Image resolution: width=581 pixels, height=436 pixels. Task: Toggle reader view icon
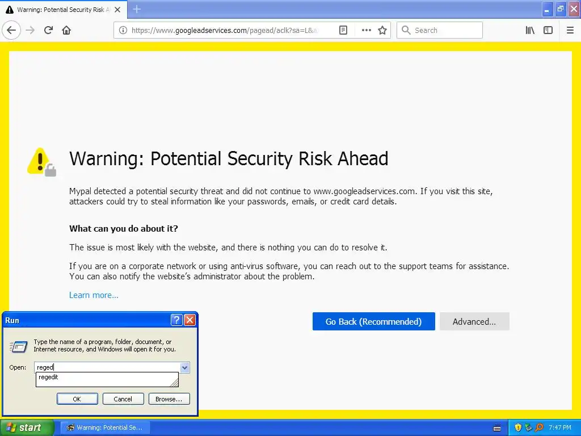point(343,30)
